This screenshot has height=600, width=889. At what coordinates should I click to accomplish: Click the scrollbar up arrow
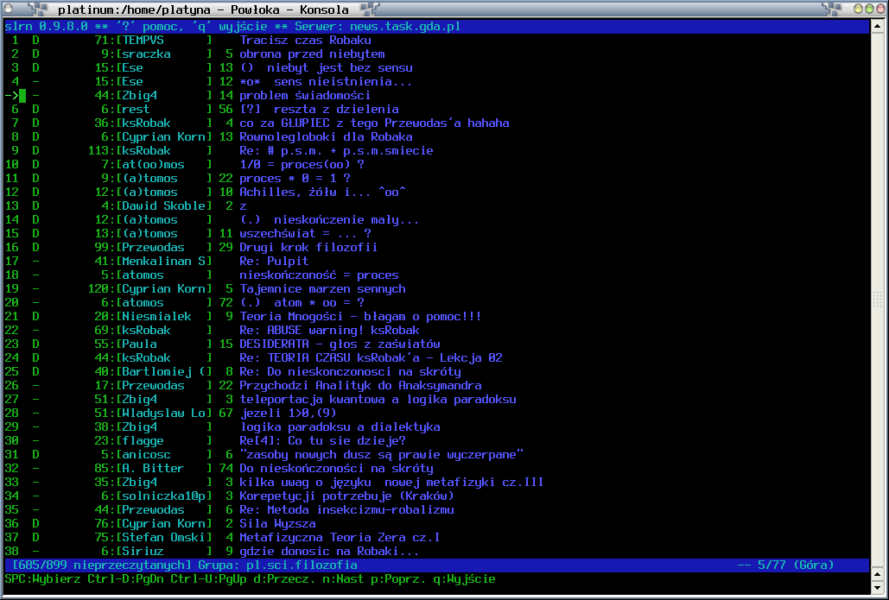877,26
